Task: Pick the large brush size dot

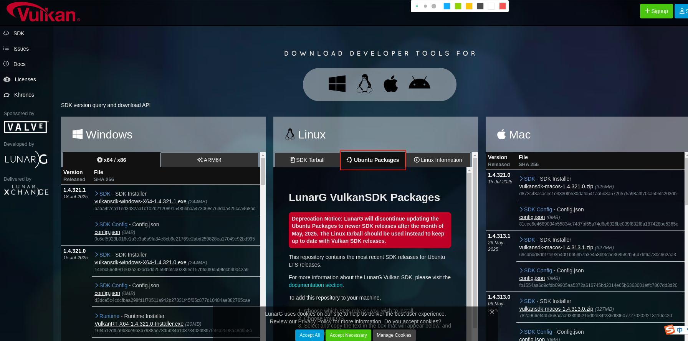Action: [x=434, y=6]
